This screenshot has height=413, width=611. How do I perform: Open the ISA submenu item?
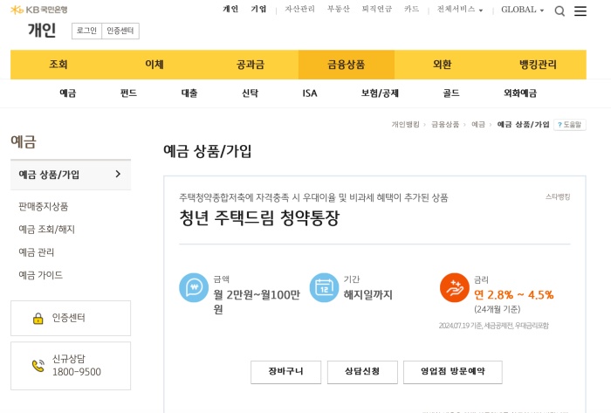click(310, 93)
